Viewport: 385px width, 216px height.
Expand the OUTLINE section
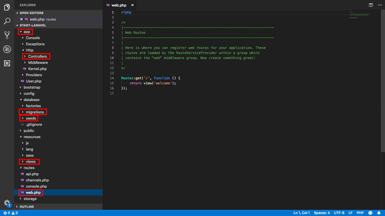(x=27, y=207)
